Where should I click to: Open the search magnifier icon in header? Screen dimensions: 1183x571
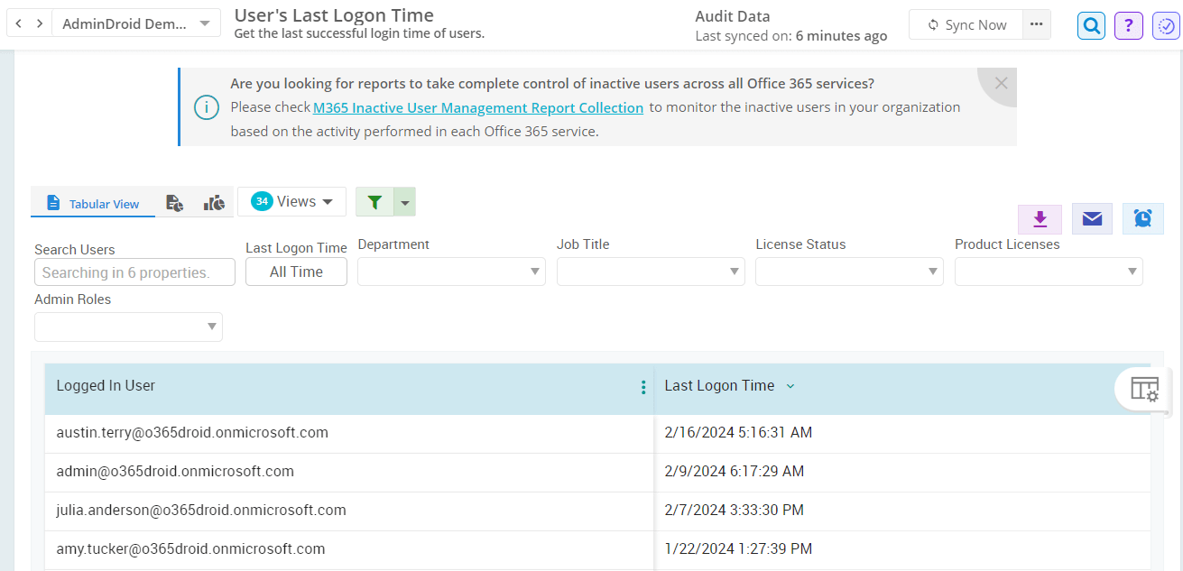coord(1091,26)
